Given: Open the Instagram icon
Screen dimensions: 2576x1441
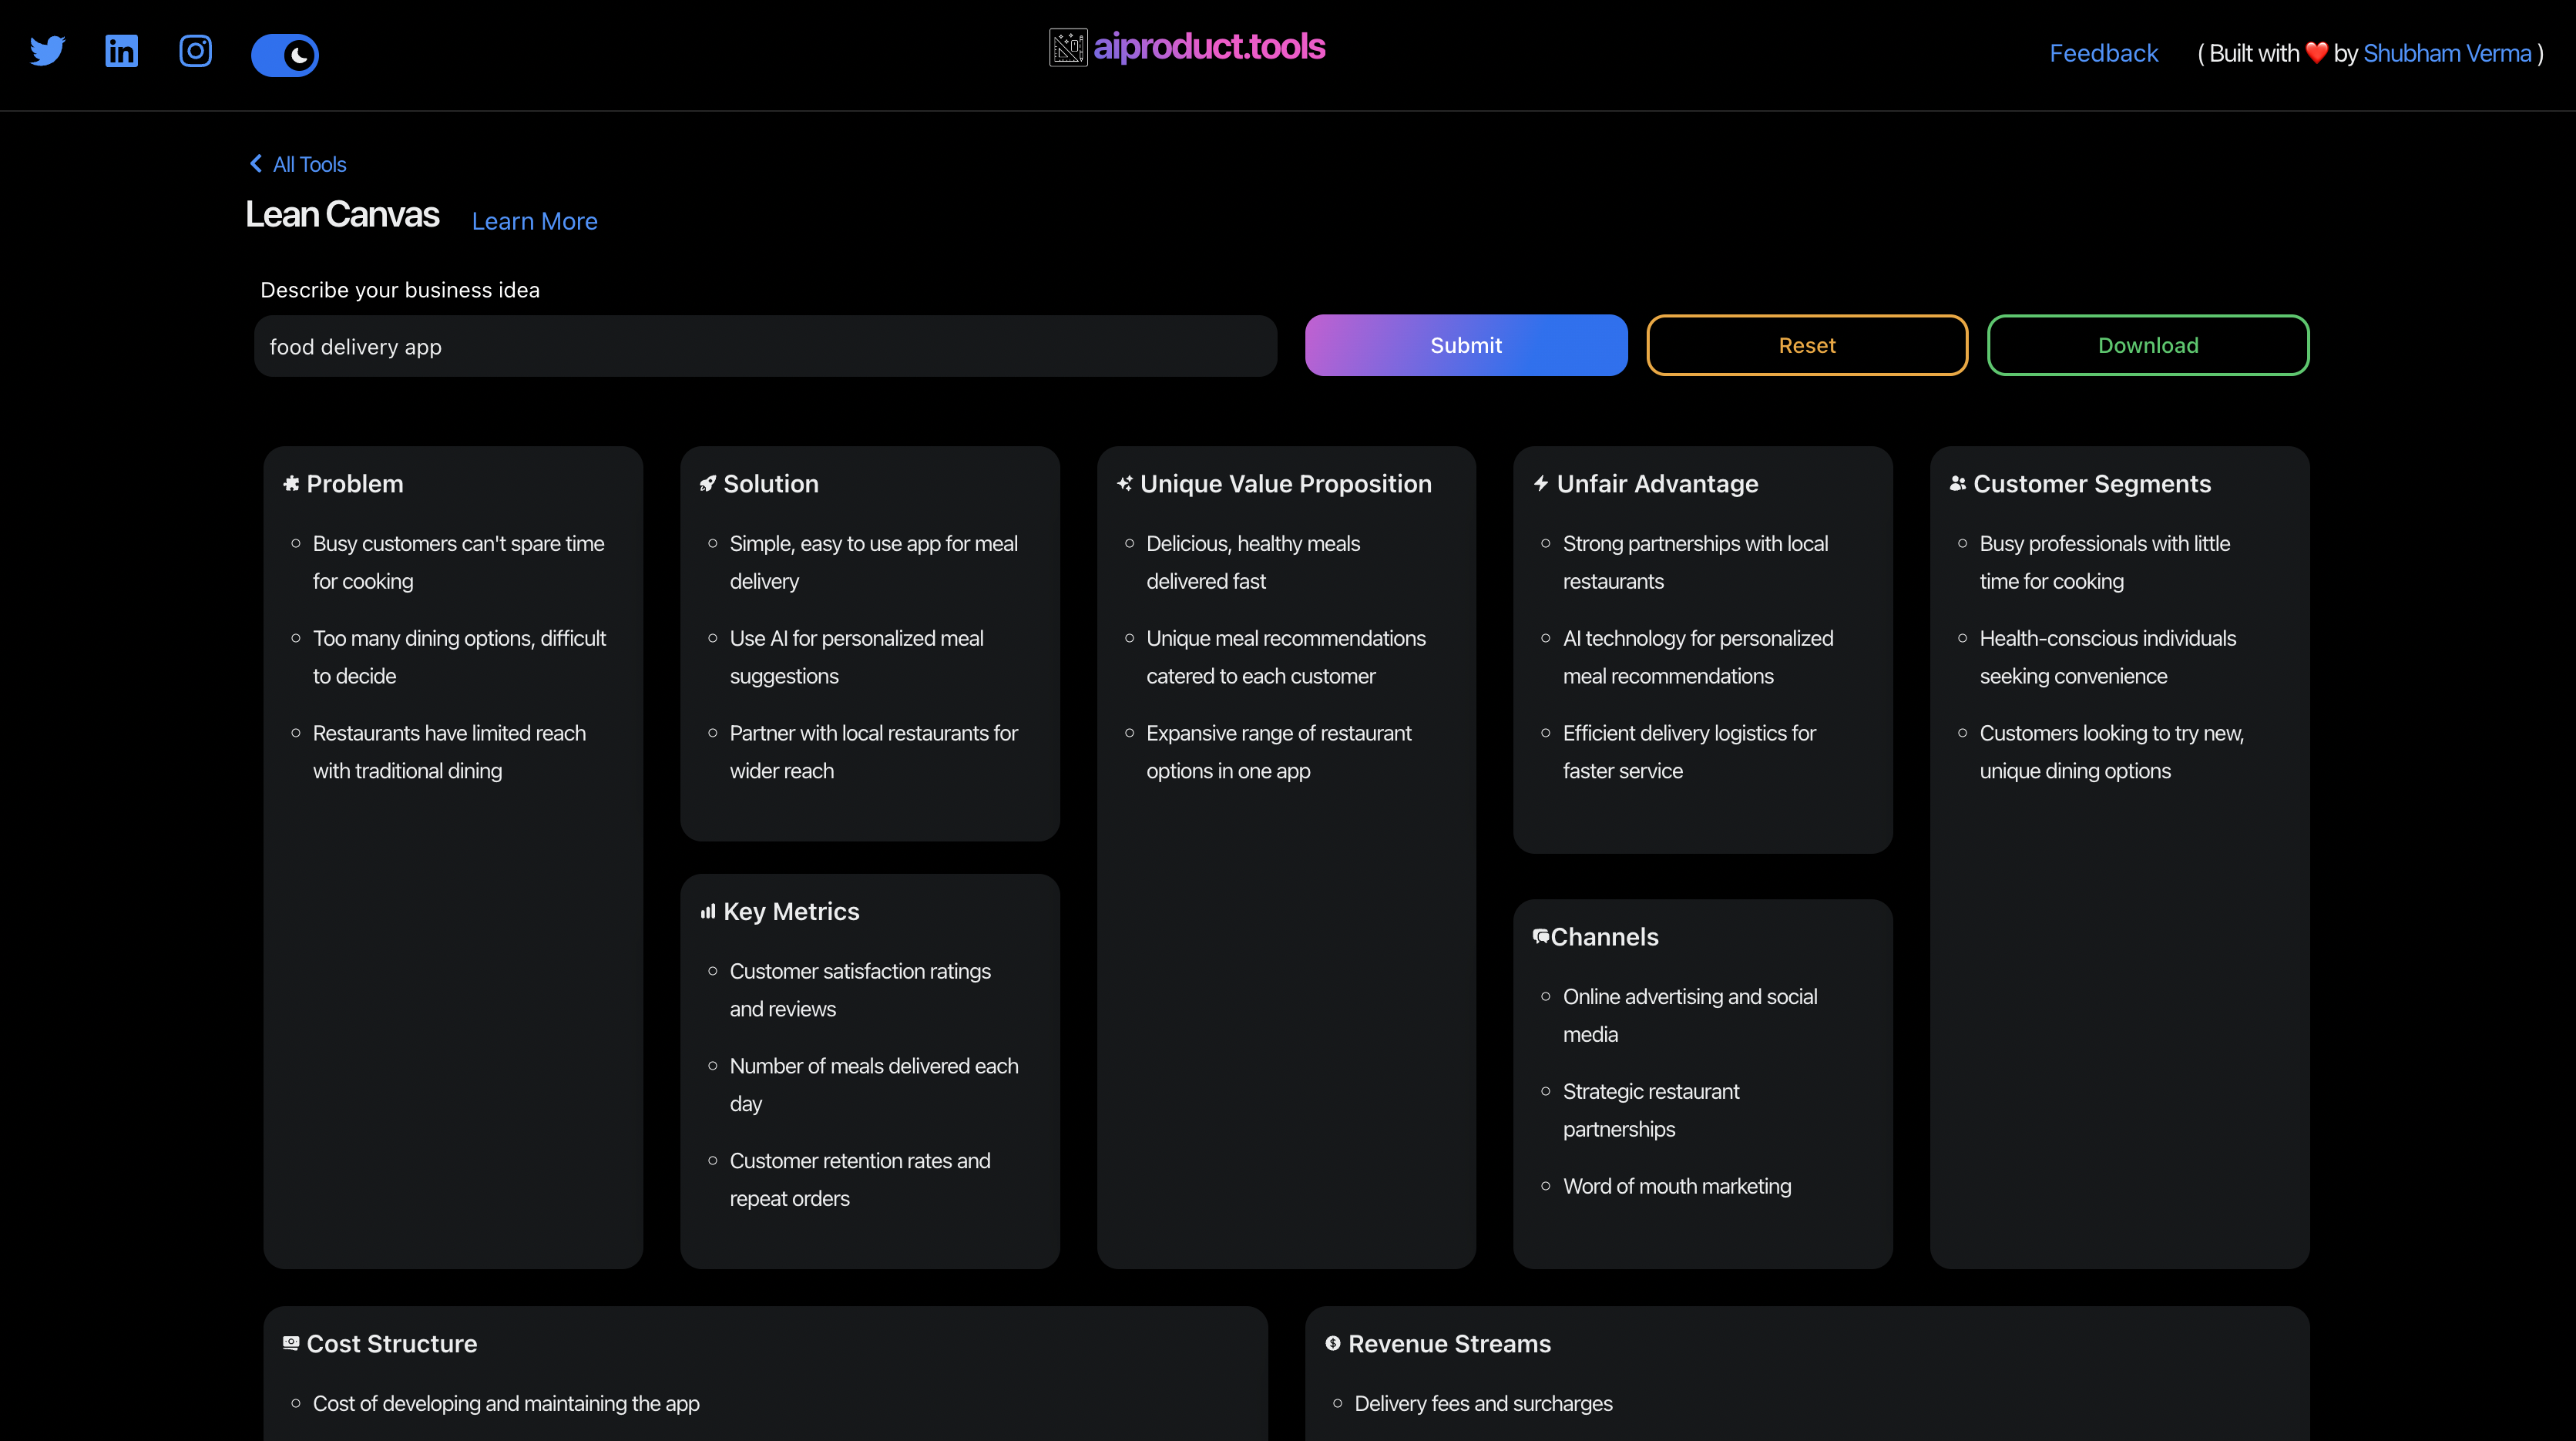Looking at the screenshot, I should tap(195, 51).
